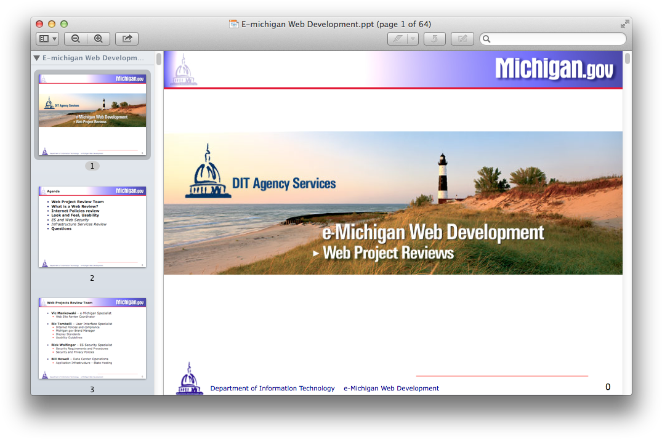Viewport: 662px width, 439px height.
Task: Click the document title E-michigan Web Development.ppt
Action: click(333, 23)
